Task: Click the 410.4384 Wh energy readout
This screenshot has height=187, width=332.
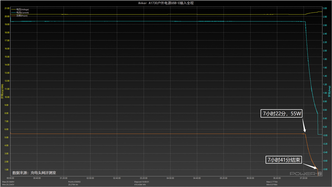Action: 140,185
